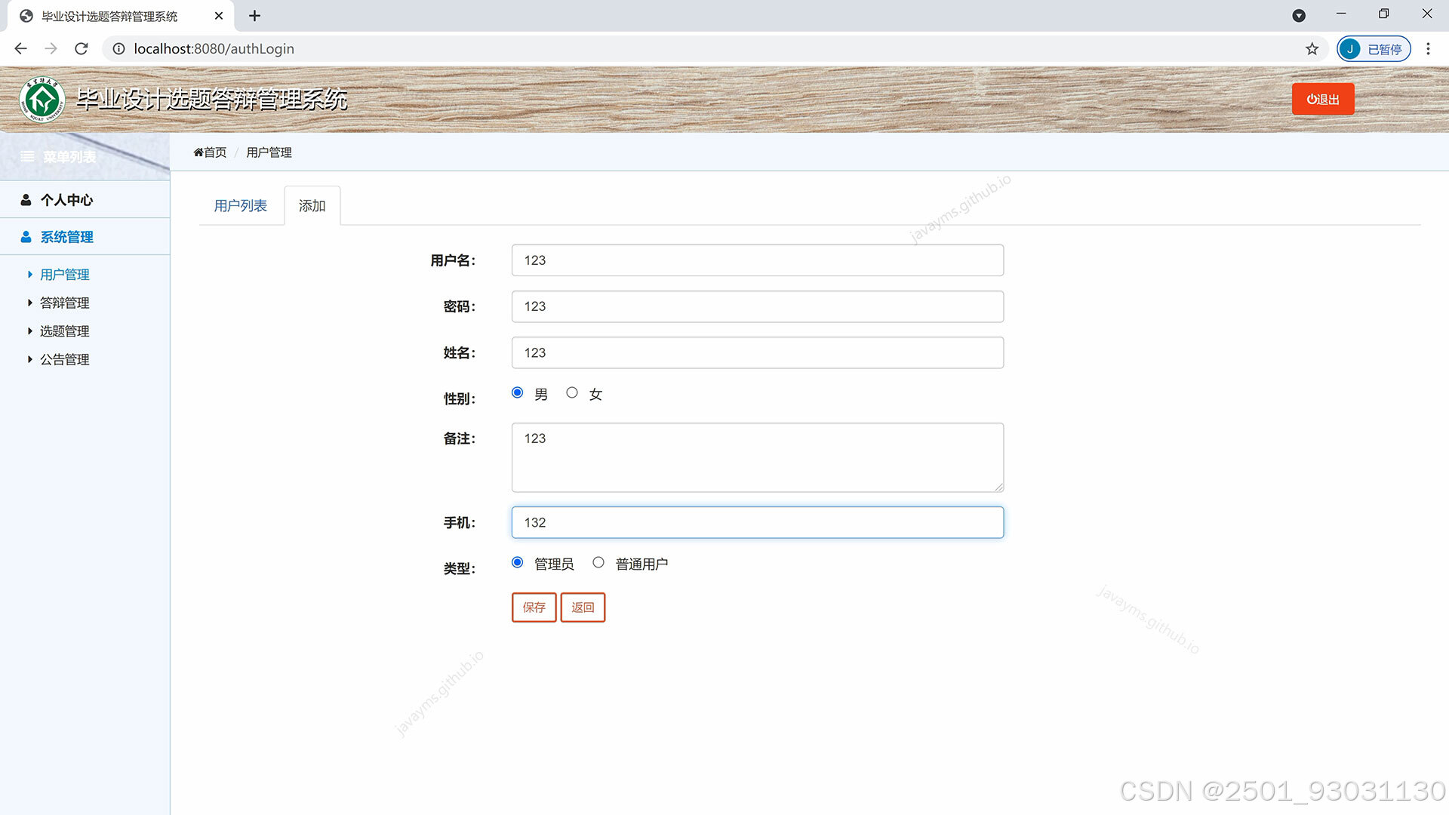1449x815 pixels.
Task: Click site info icon in address bar
Action: pos(118,49)
